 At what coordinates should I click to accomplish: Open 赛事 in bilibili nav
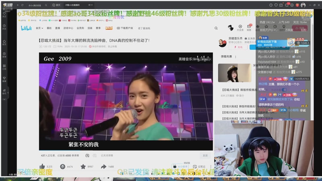[x=98, y=28]
